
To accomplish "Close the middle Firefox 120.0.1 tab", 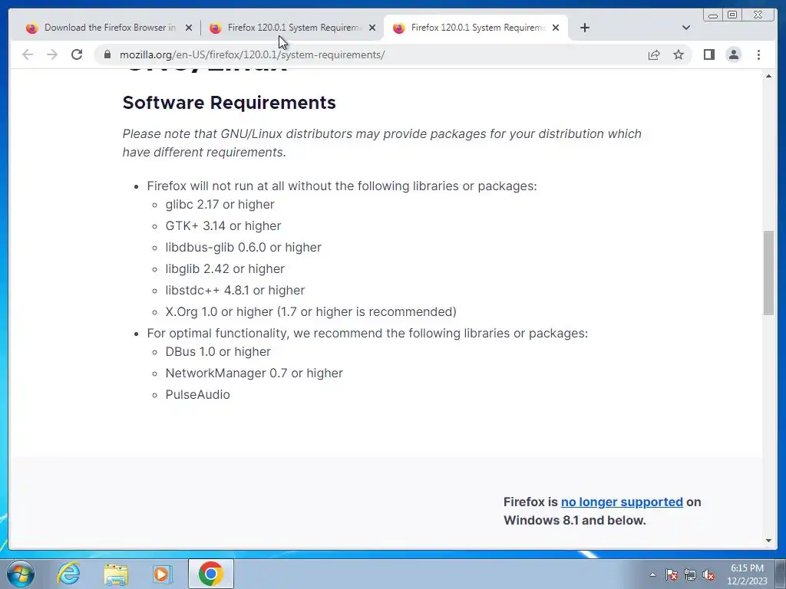I will pos(372,28).
